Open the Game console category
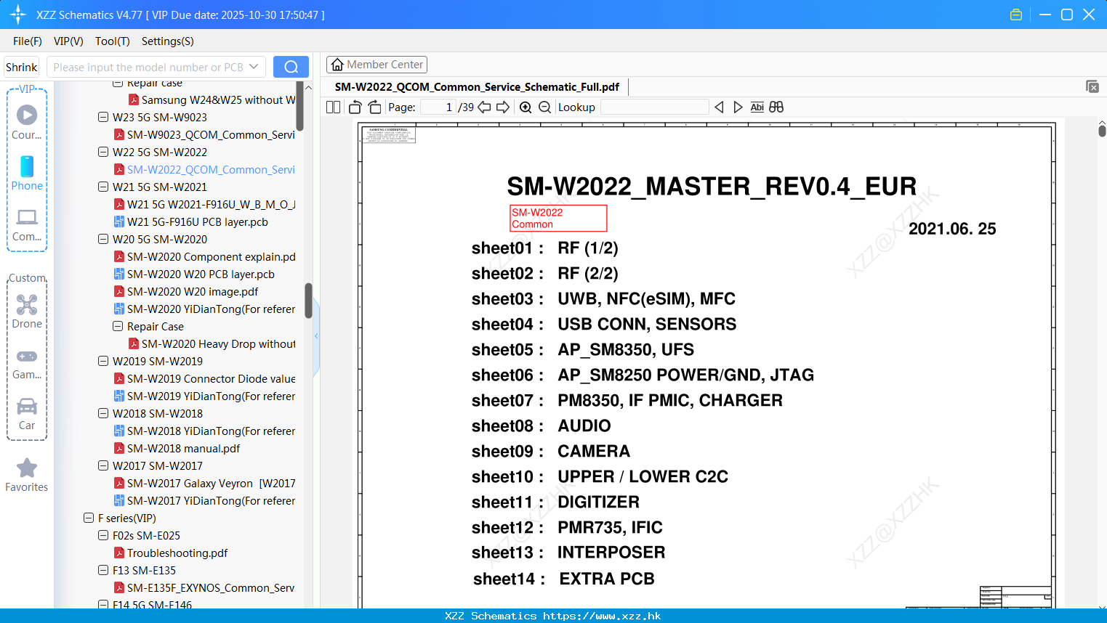This screenshot has height=623, width=1107. [x=27, y=363]
